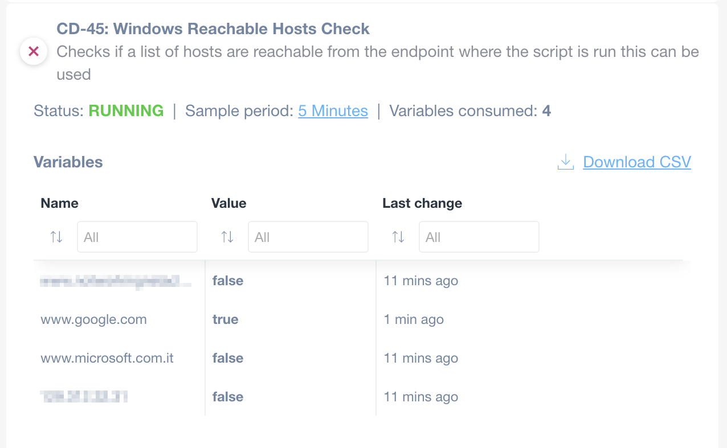Click the Download CSV link text
The image size is (727, 448).
(x=636, y=162)
